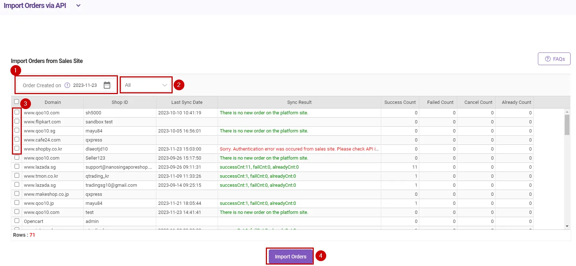The height and width of the screenshot is (266, 576).
Task: Click the vertical scrollbar thumb
Action: (567, 125)
